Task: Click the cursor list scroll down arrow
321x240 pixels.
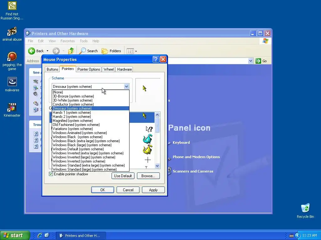Action: tap(157, 166)
